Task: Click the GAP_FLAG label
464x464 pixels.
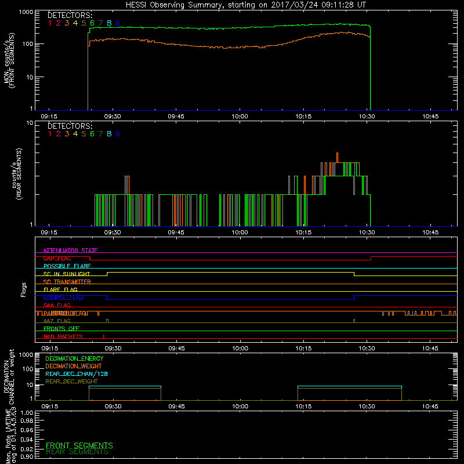Action: click(x=57, y=258)
